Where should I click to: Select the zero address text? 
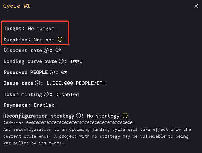pyautogui.click(x=79, y=123)
